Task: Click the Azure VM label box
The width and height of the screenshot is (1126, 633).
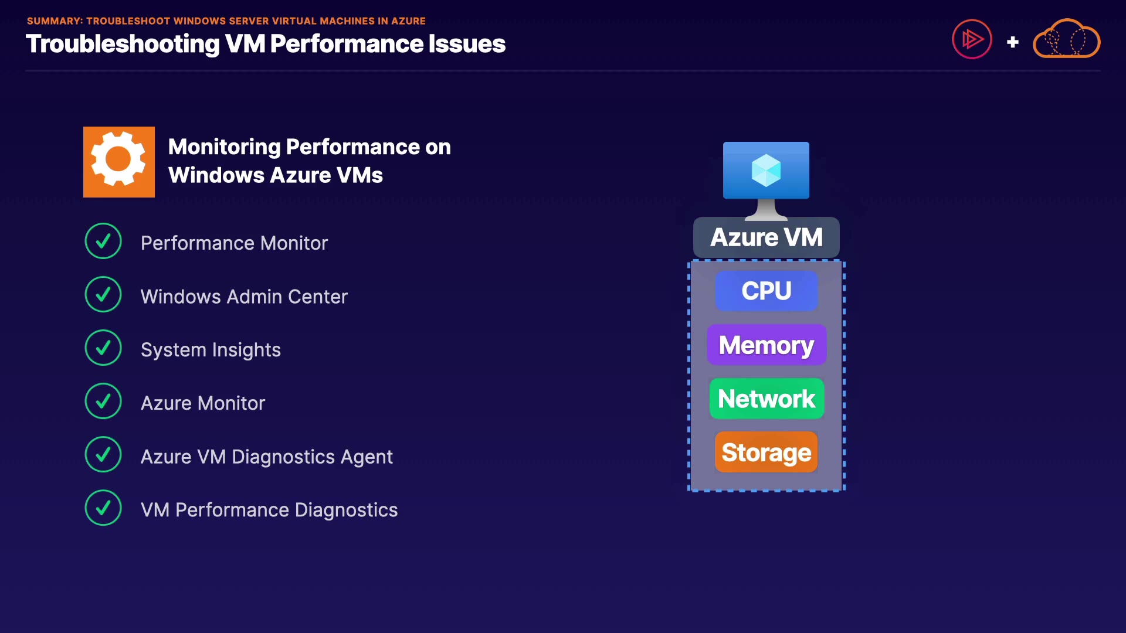Action: (766, 237)
